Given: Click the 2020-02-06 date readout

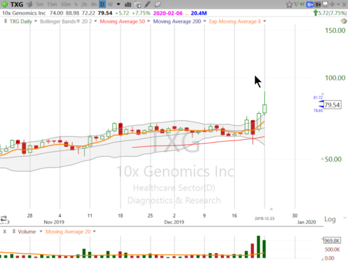Looking at the screenshot, I should (168, 13).
